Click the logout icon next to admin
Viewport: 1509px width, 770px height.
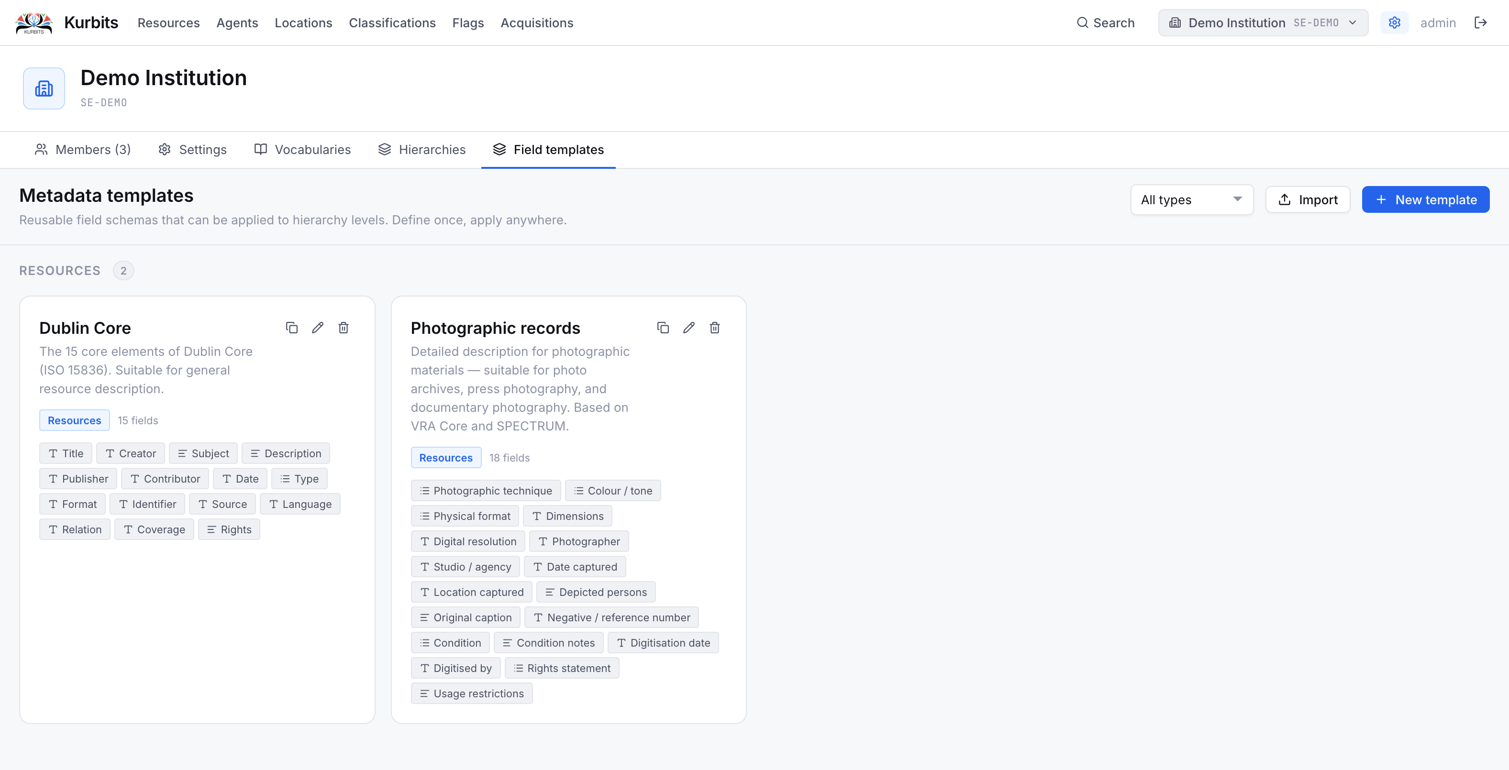[1481, 23]
